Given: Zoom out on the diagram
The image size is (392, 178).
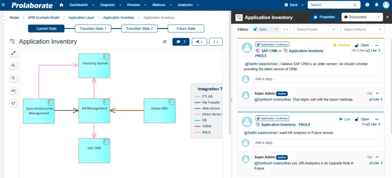Looking at the screenshot, I should [x=13, y=78].
